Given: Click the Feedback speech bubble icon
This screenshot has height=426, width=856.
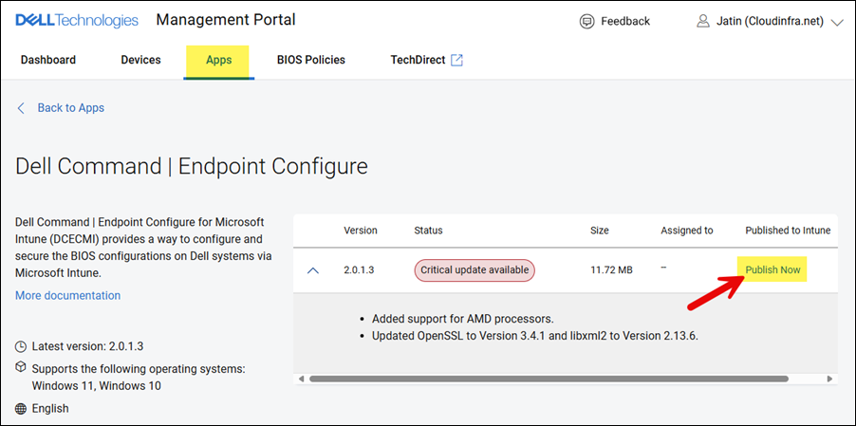Looking at the screenshot, I should tap(587, 21).
